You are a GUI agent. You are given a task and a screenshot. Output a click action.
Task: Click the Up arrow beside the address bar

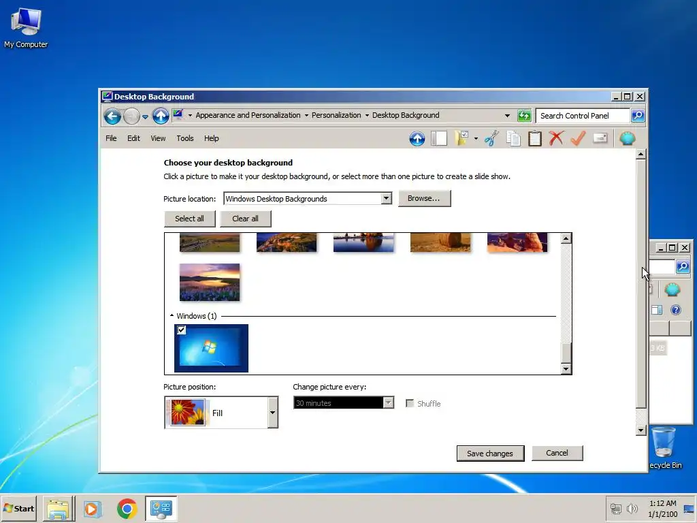(x=161, y=116)
